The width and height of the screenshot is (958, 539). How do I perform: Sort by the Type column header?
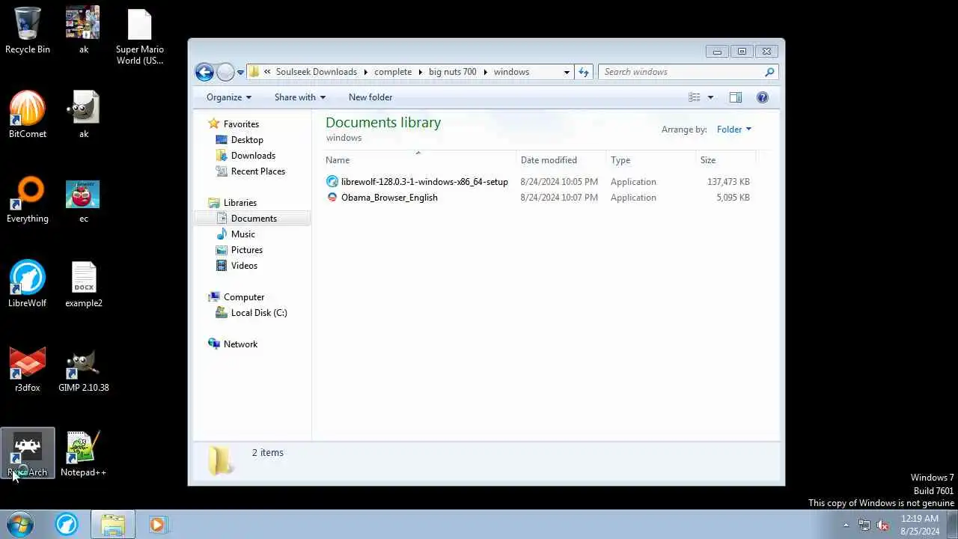tap(650, 159)
